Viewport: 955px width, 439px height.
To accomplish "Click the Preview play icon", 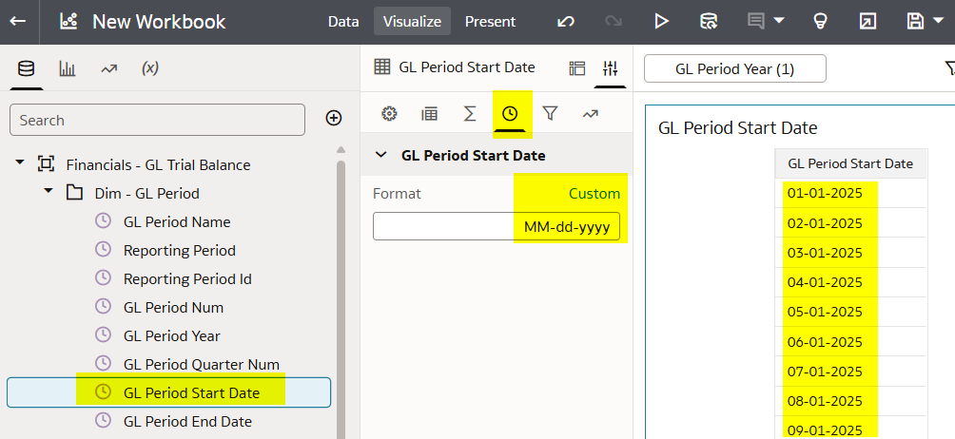I will (x=661, y=21).
